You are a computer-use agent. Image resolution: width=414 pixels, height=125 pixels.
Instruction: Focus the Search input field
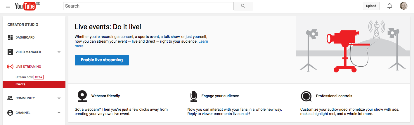(148, 6)
